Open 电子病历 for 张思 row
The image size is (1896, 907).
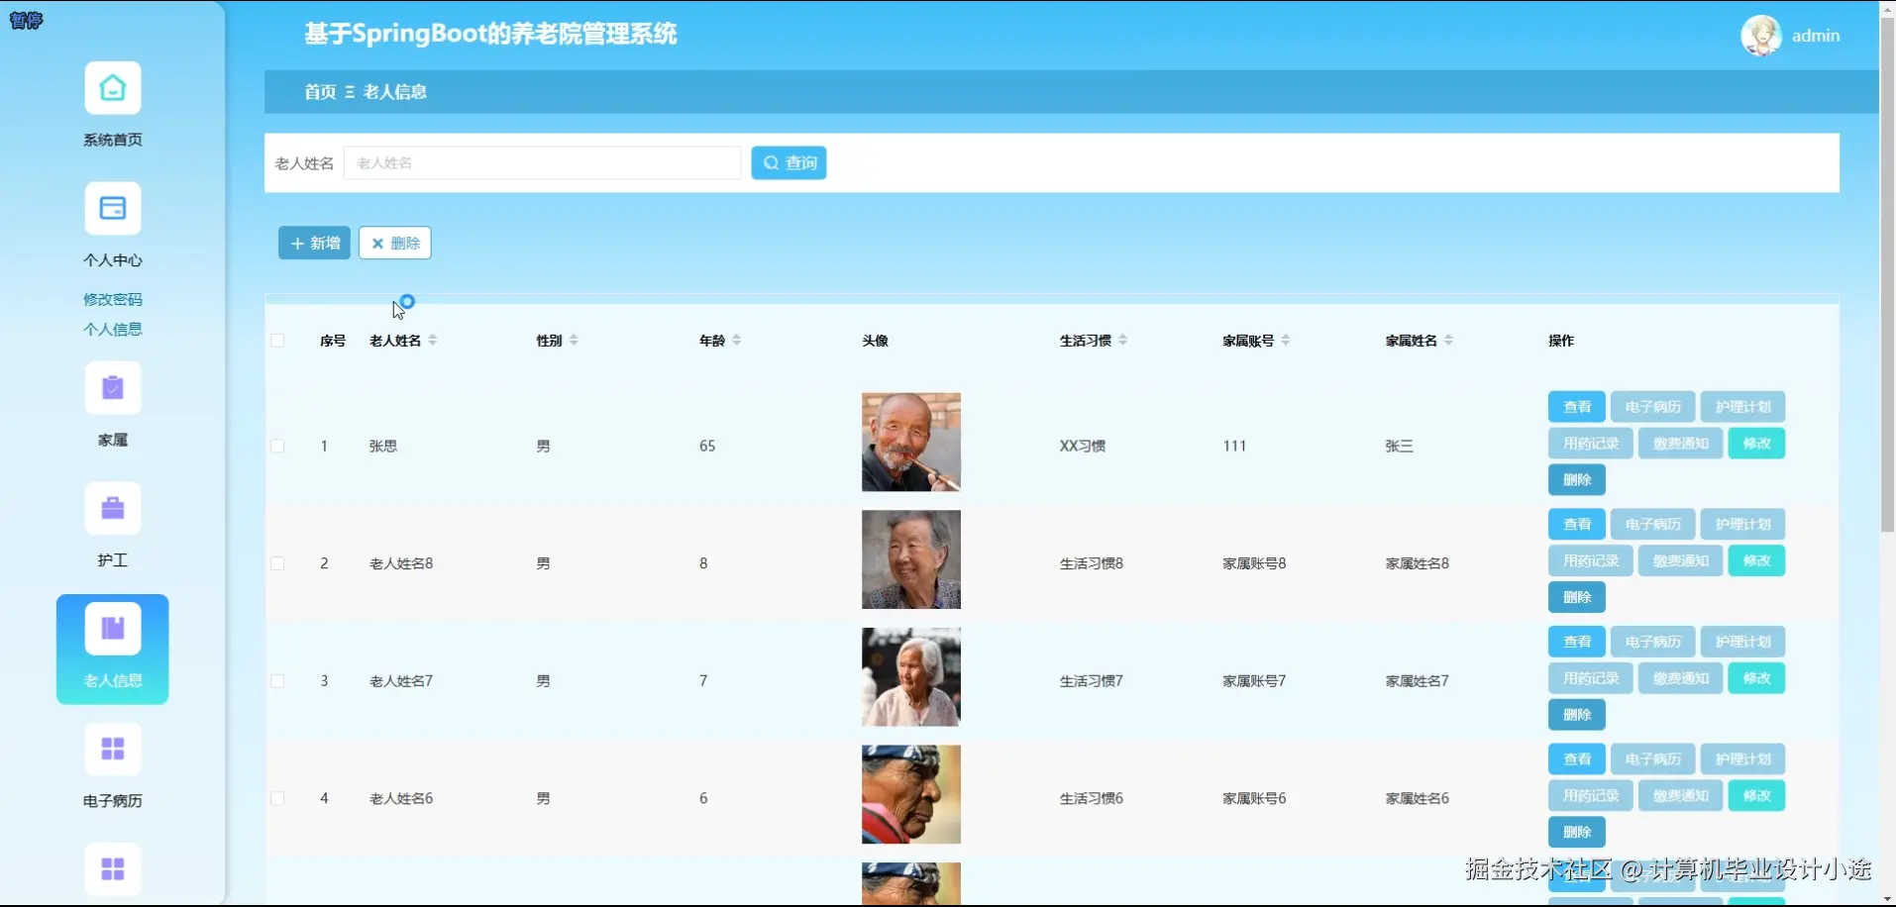click(1652, 407)
